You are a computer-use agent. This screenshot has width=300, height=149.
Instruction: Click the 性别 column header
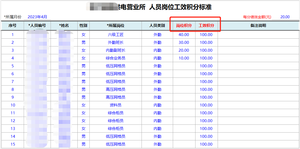(x=83, y=26)
